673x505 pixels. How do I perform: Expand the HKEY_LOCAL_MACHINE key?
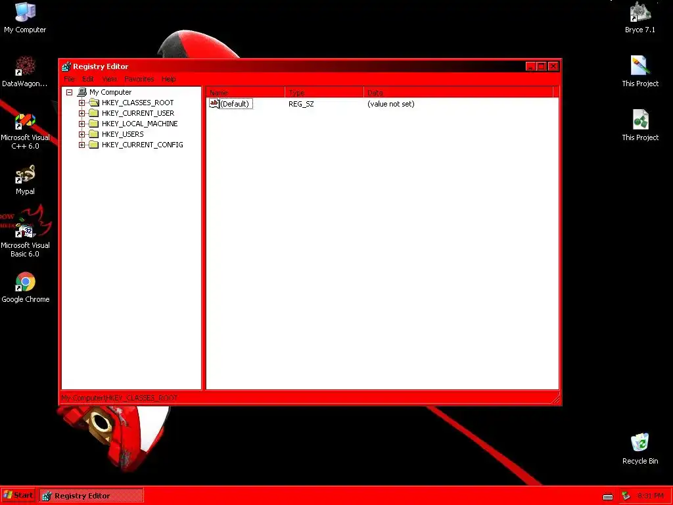tap(81, 124)
